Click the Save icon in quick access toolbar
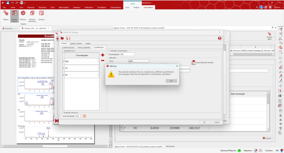284x153 pixels. (x=8, y=3)
